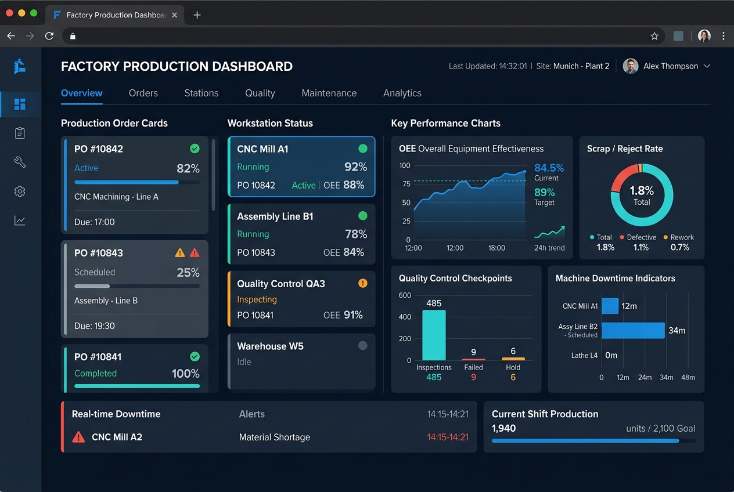The width and height of the screenshot is (734, 492).
Task: Select the Assembly Line B1 workstation card
Action: pos(301,234)
